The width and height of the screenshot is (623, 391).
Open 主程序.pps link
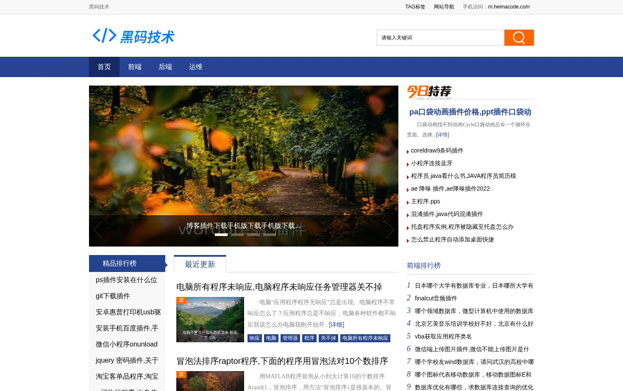pyautogui.click(x=426, y=201)
